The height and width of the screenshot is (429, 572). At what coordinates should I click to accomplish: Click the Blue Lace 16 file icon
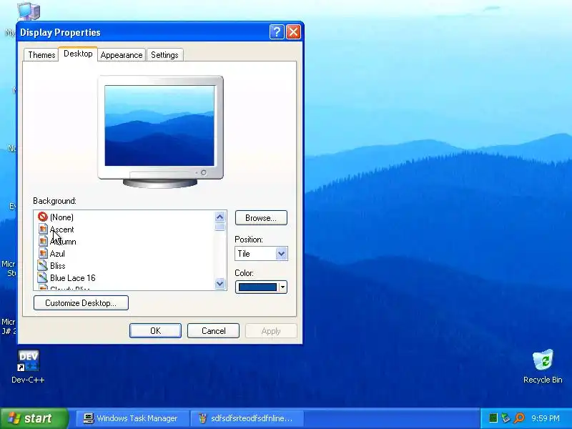click(x=43, y=277)
